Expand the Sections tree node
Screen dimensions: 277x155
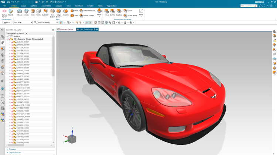[7, 36]
